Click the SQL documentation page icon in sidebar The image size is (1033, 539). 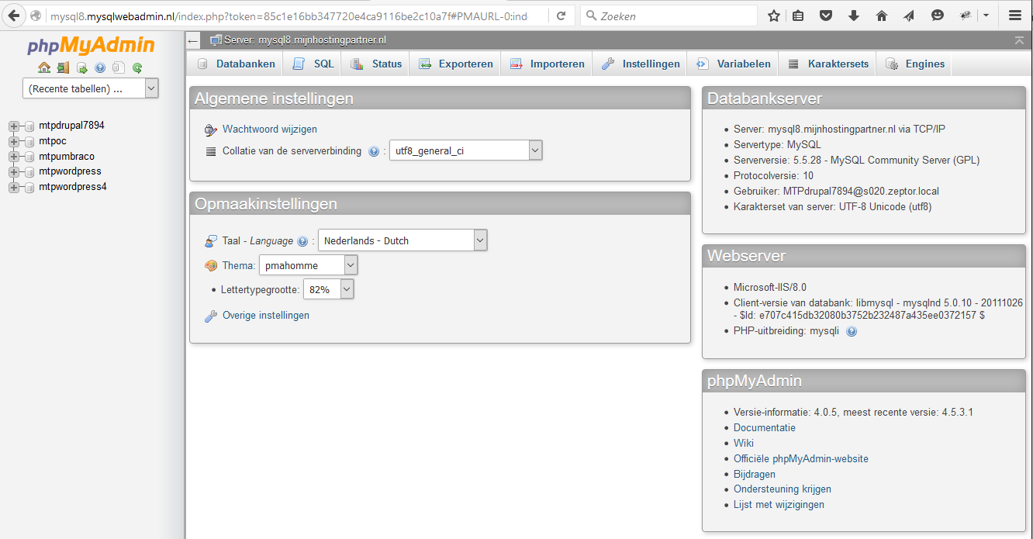point(118,67)
